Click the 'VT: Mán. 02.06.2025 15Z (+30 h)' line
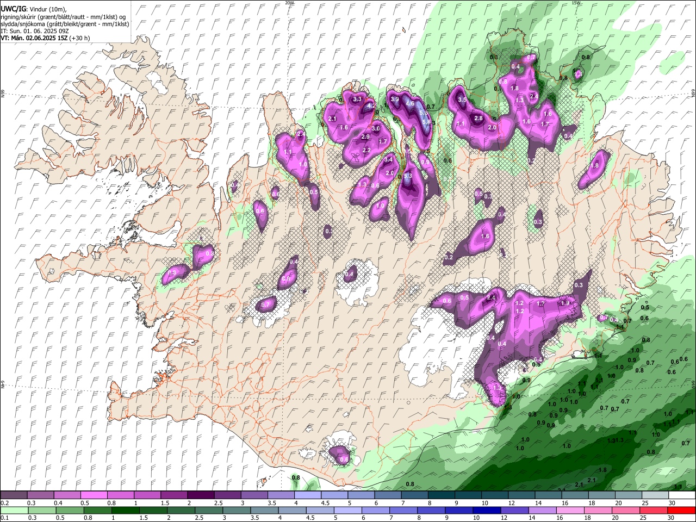The width and height of the screenshot is (696, 522). coord(45,38)
